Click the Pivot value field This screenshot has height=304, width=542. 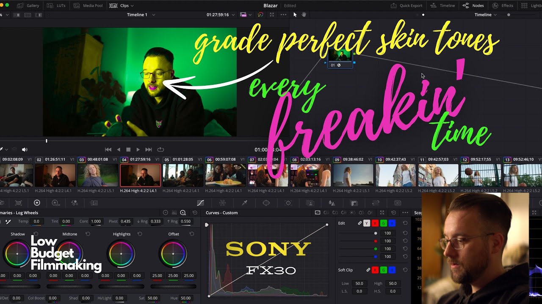point(125,221)
